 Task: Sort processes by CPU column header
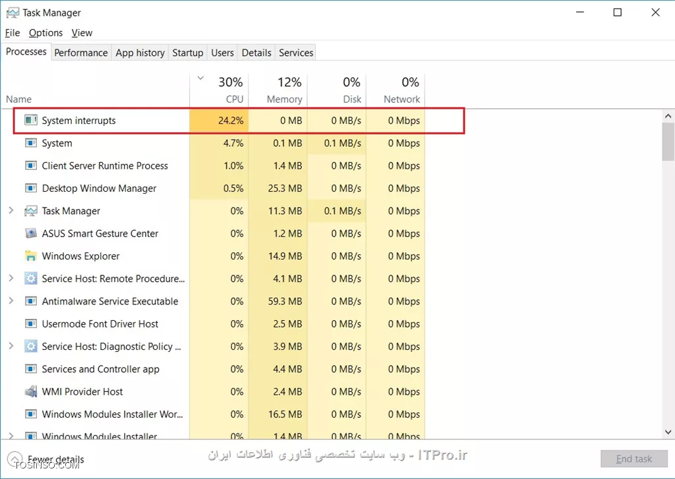[x=219, y=90]
